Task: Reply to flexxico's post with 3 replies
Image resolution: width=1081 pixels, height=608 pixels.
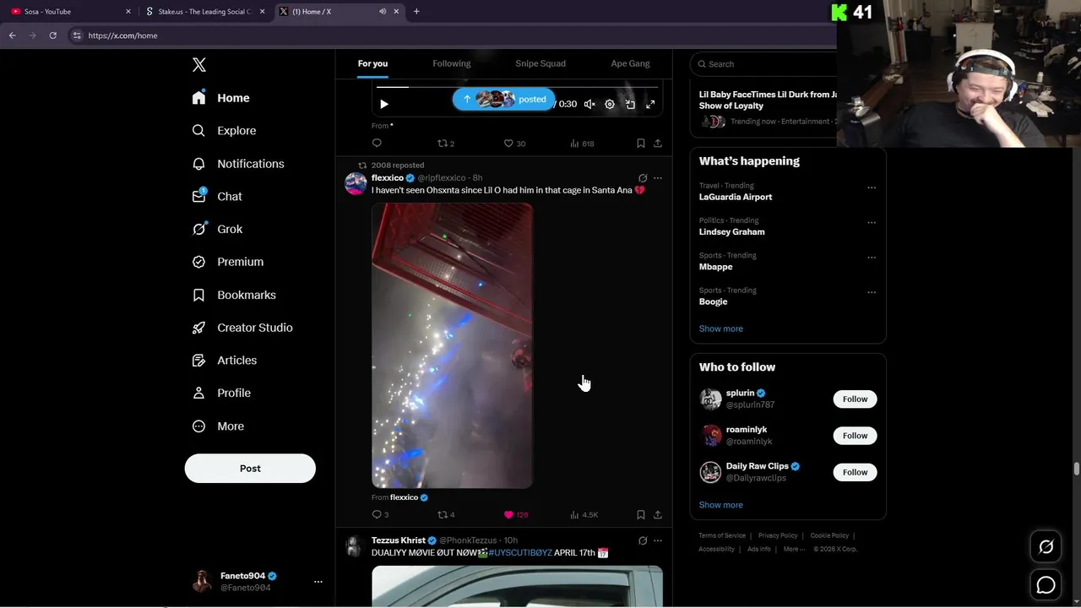Action: point(380,514)
